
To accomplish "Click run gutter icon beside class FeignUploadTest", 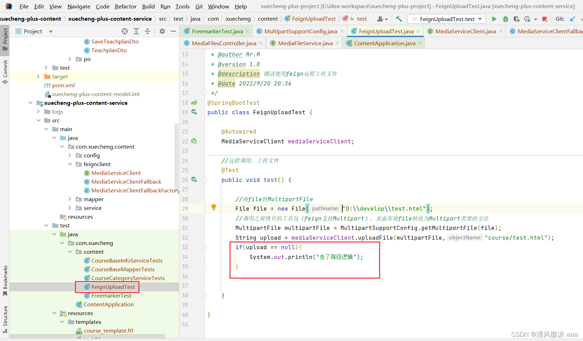I will 194,112.
